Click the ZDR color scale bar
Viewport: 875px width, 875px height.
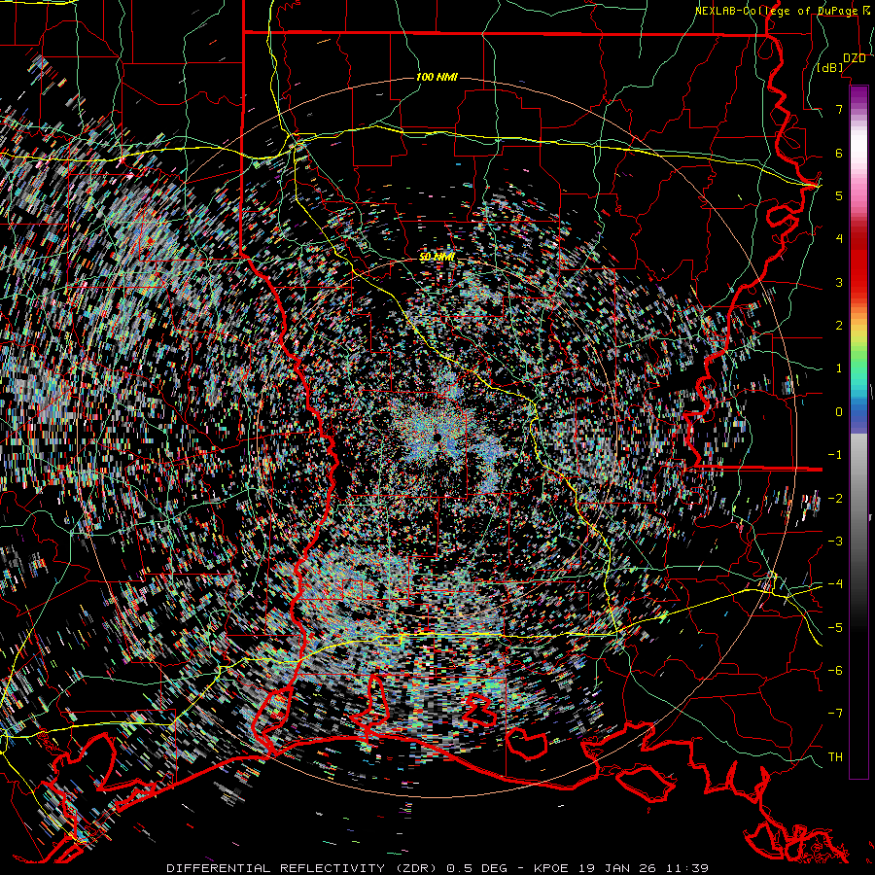(x=858, y=432)
